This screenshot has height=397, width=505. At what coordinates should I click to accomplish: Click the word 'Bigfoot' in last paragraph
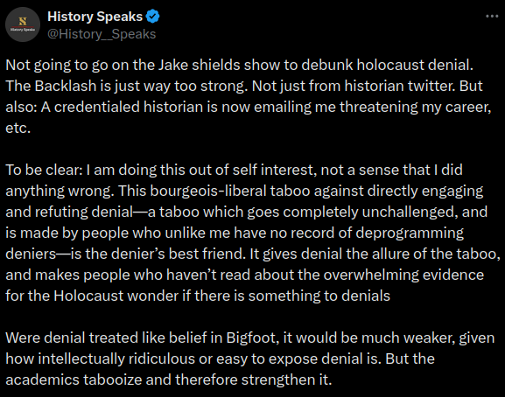click(x=250, y=338)
